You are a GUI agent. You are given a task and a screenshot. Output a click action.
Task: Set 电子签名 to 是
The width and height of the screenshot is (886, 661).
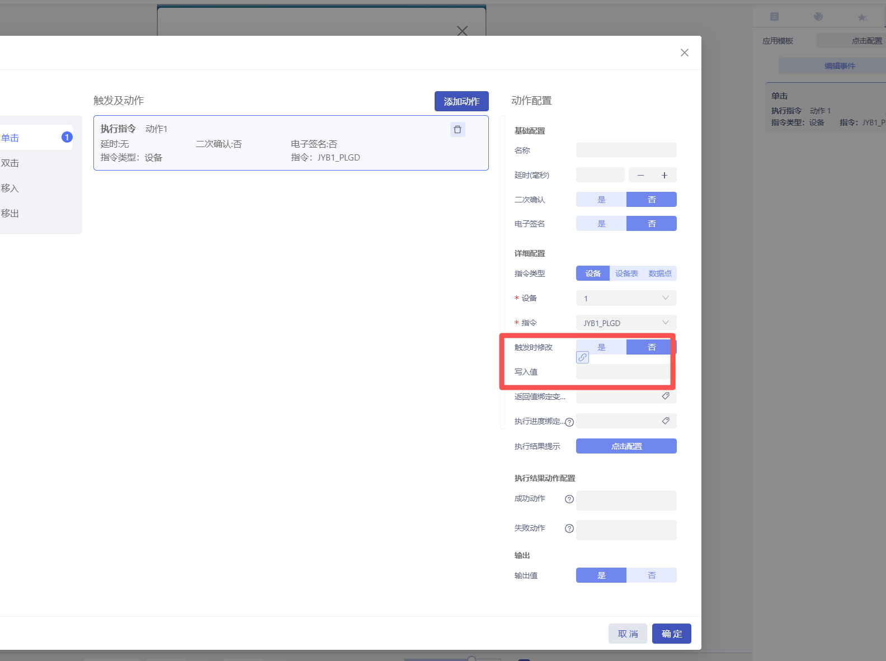coord(601,224)
